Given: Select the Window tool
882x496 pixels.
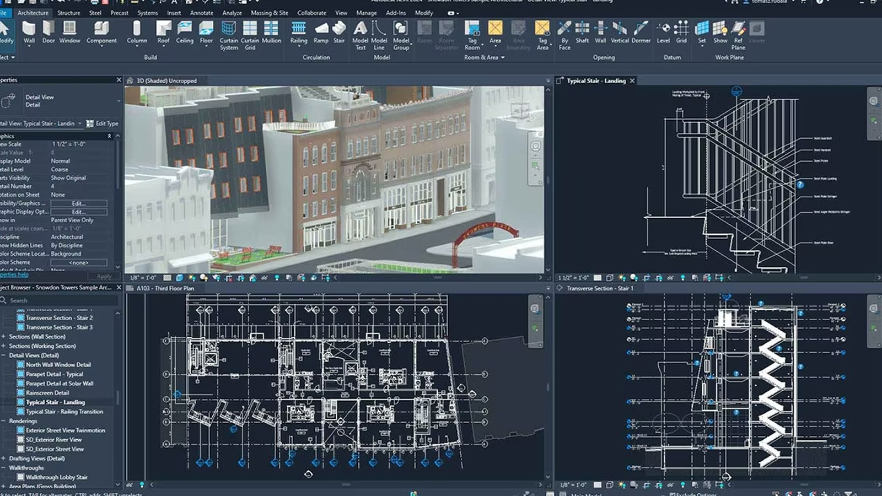Looking at the screenshot, I should point(69,33).
